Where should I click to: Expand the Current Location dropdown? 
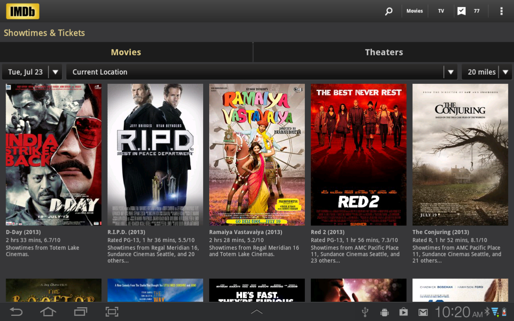pyautogui.click(x=451, y=71)
